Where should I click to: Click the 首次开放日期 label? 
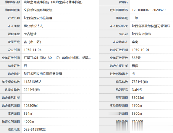[x=119, y=50]
